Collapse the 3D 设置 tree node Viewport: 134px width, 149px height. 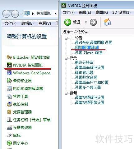[x=66, y=38]
